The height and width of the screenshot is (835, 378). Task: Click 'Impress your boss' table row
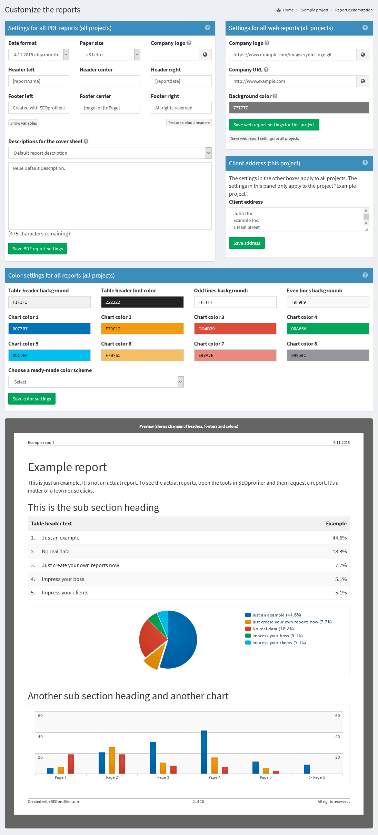[x=189, y=579]
